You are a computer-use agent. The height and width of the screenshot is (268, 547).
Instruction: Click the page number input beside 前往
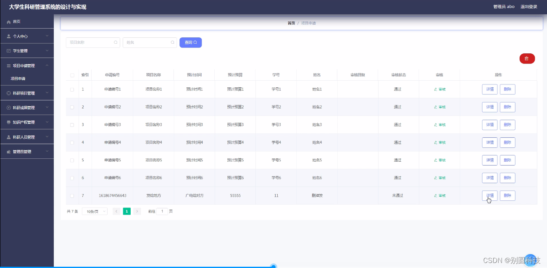[162, 211]
